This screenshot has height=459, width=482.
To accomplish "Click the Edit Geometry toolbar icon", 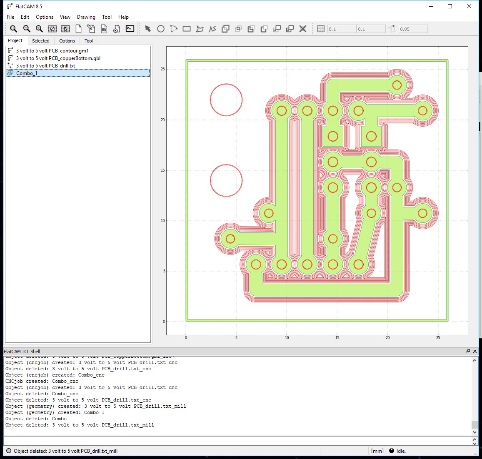I will 91,29.
